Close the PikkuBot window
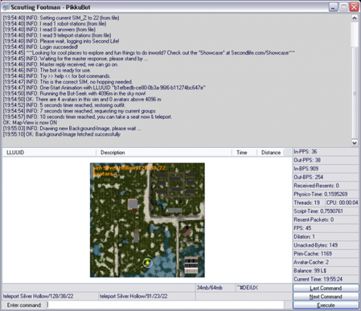This screenshot has height=311, width=361. (x=354, y=7)
